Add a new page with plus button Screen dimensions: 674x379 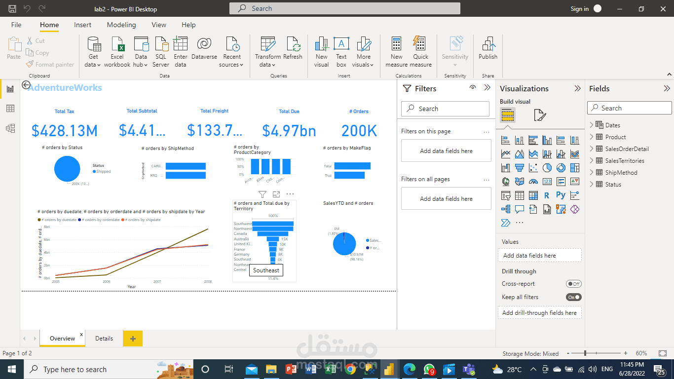point(133,339)
